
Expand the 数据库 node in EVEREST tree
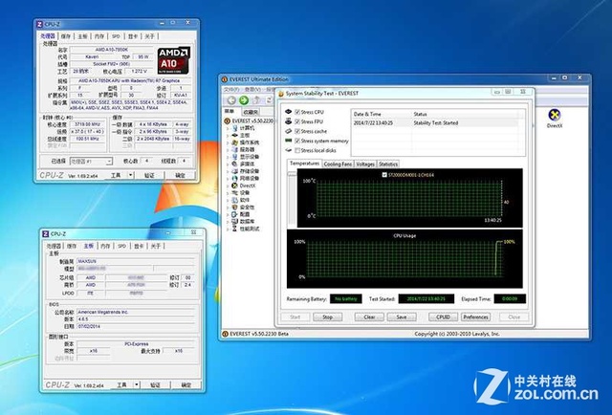228,221
